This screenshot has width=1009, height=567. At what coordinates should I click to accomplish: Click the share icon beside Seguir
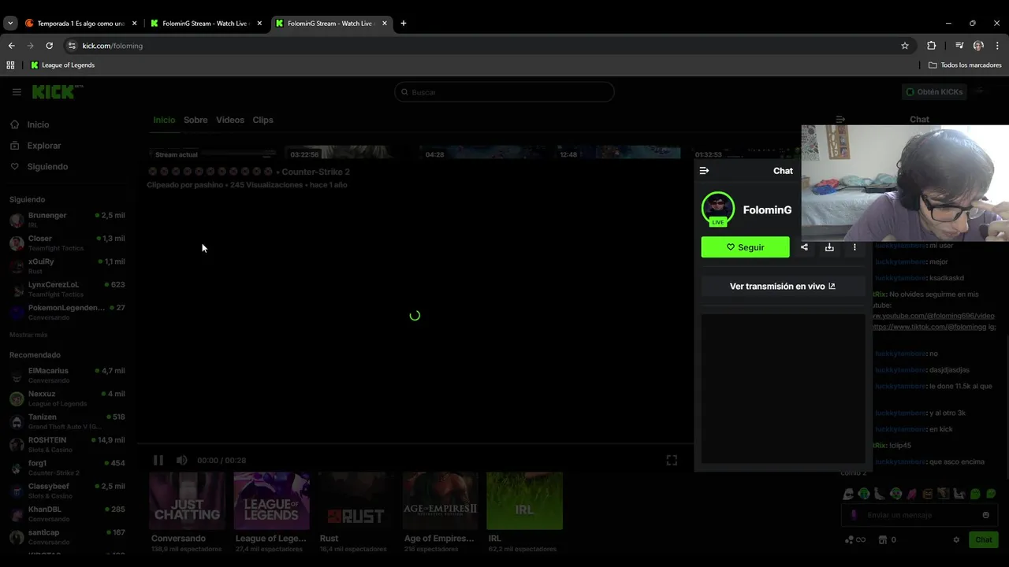click(x=804, y=247)
